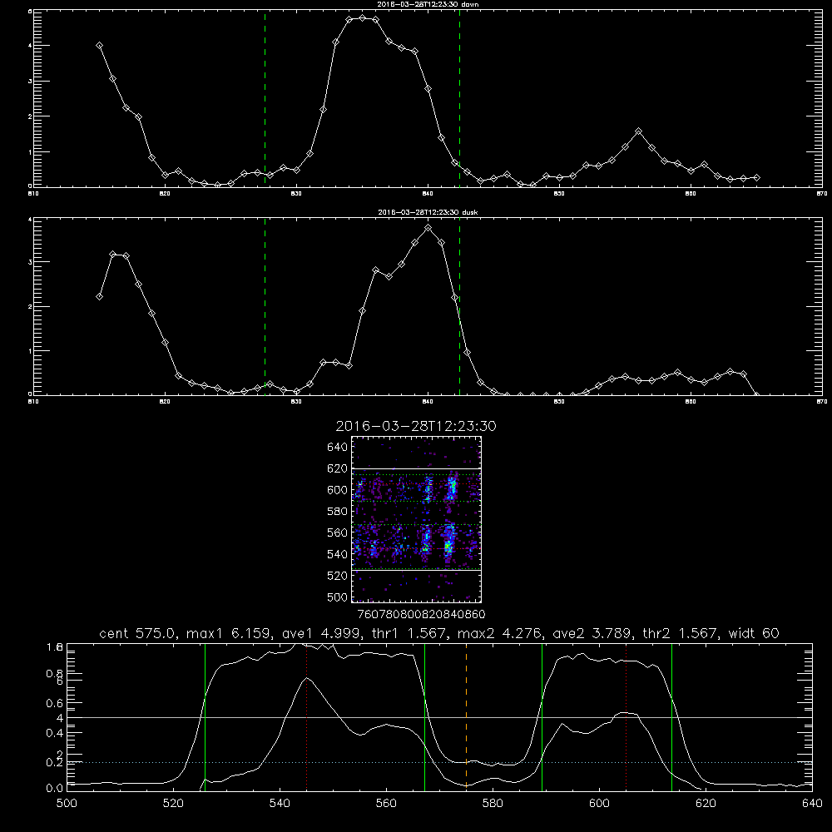The width and height of the screenshot is (832, 832).
Task: Click the green vertical line near 526 in bottom plot
Action: 205,717
